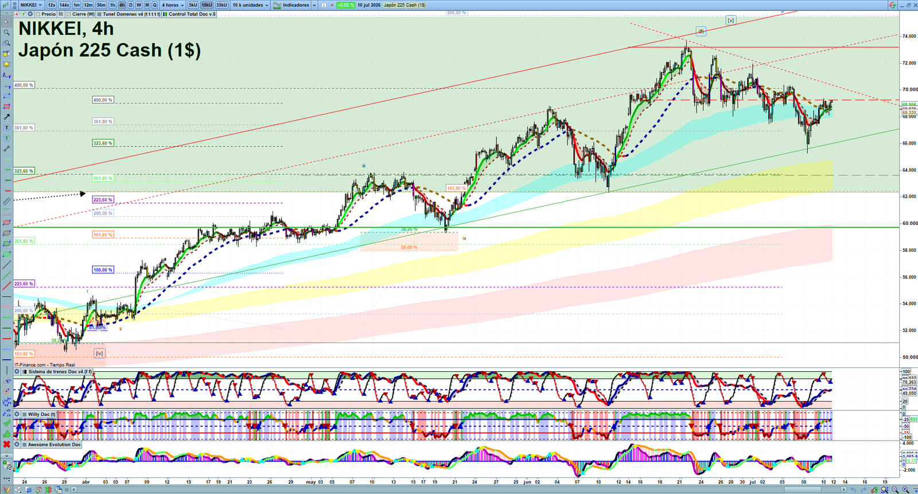Click the zoom in magnifier at bottom right
This screenshot has width=918, height=494.
pos(906,489)
